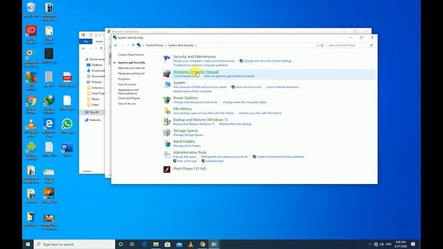The height and width of the screenshot is (249, 443).
Task: Click Change when the computer sleeps
Action: coord(244,102)
